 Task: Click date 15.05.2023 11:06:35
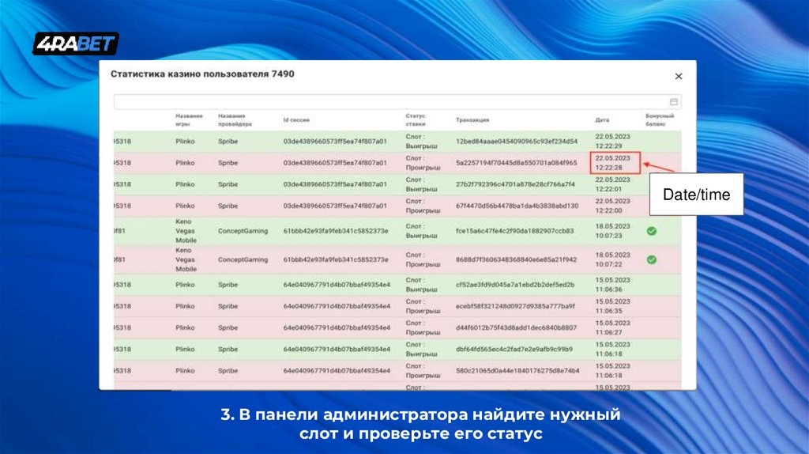pos(612,306)
